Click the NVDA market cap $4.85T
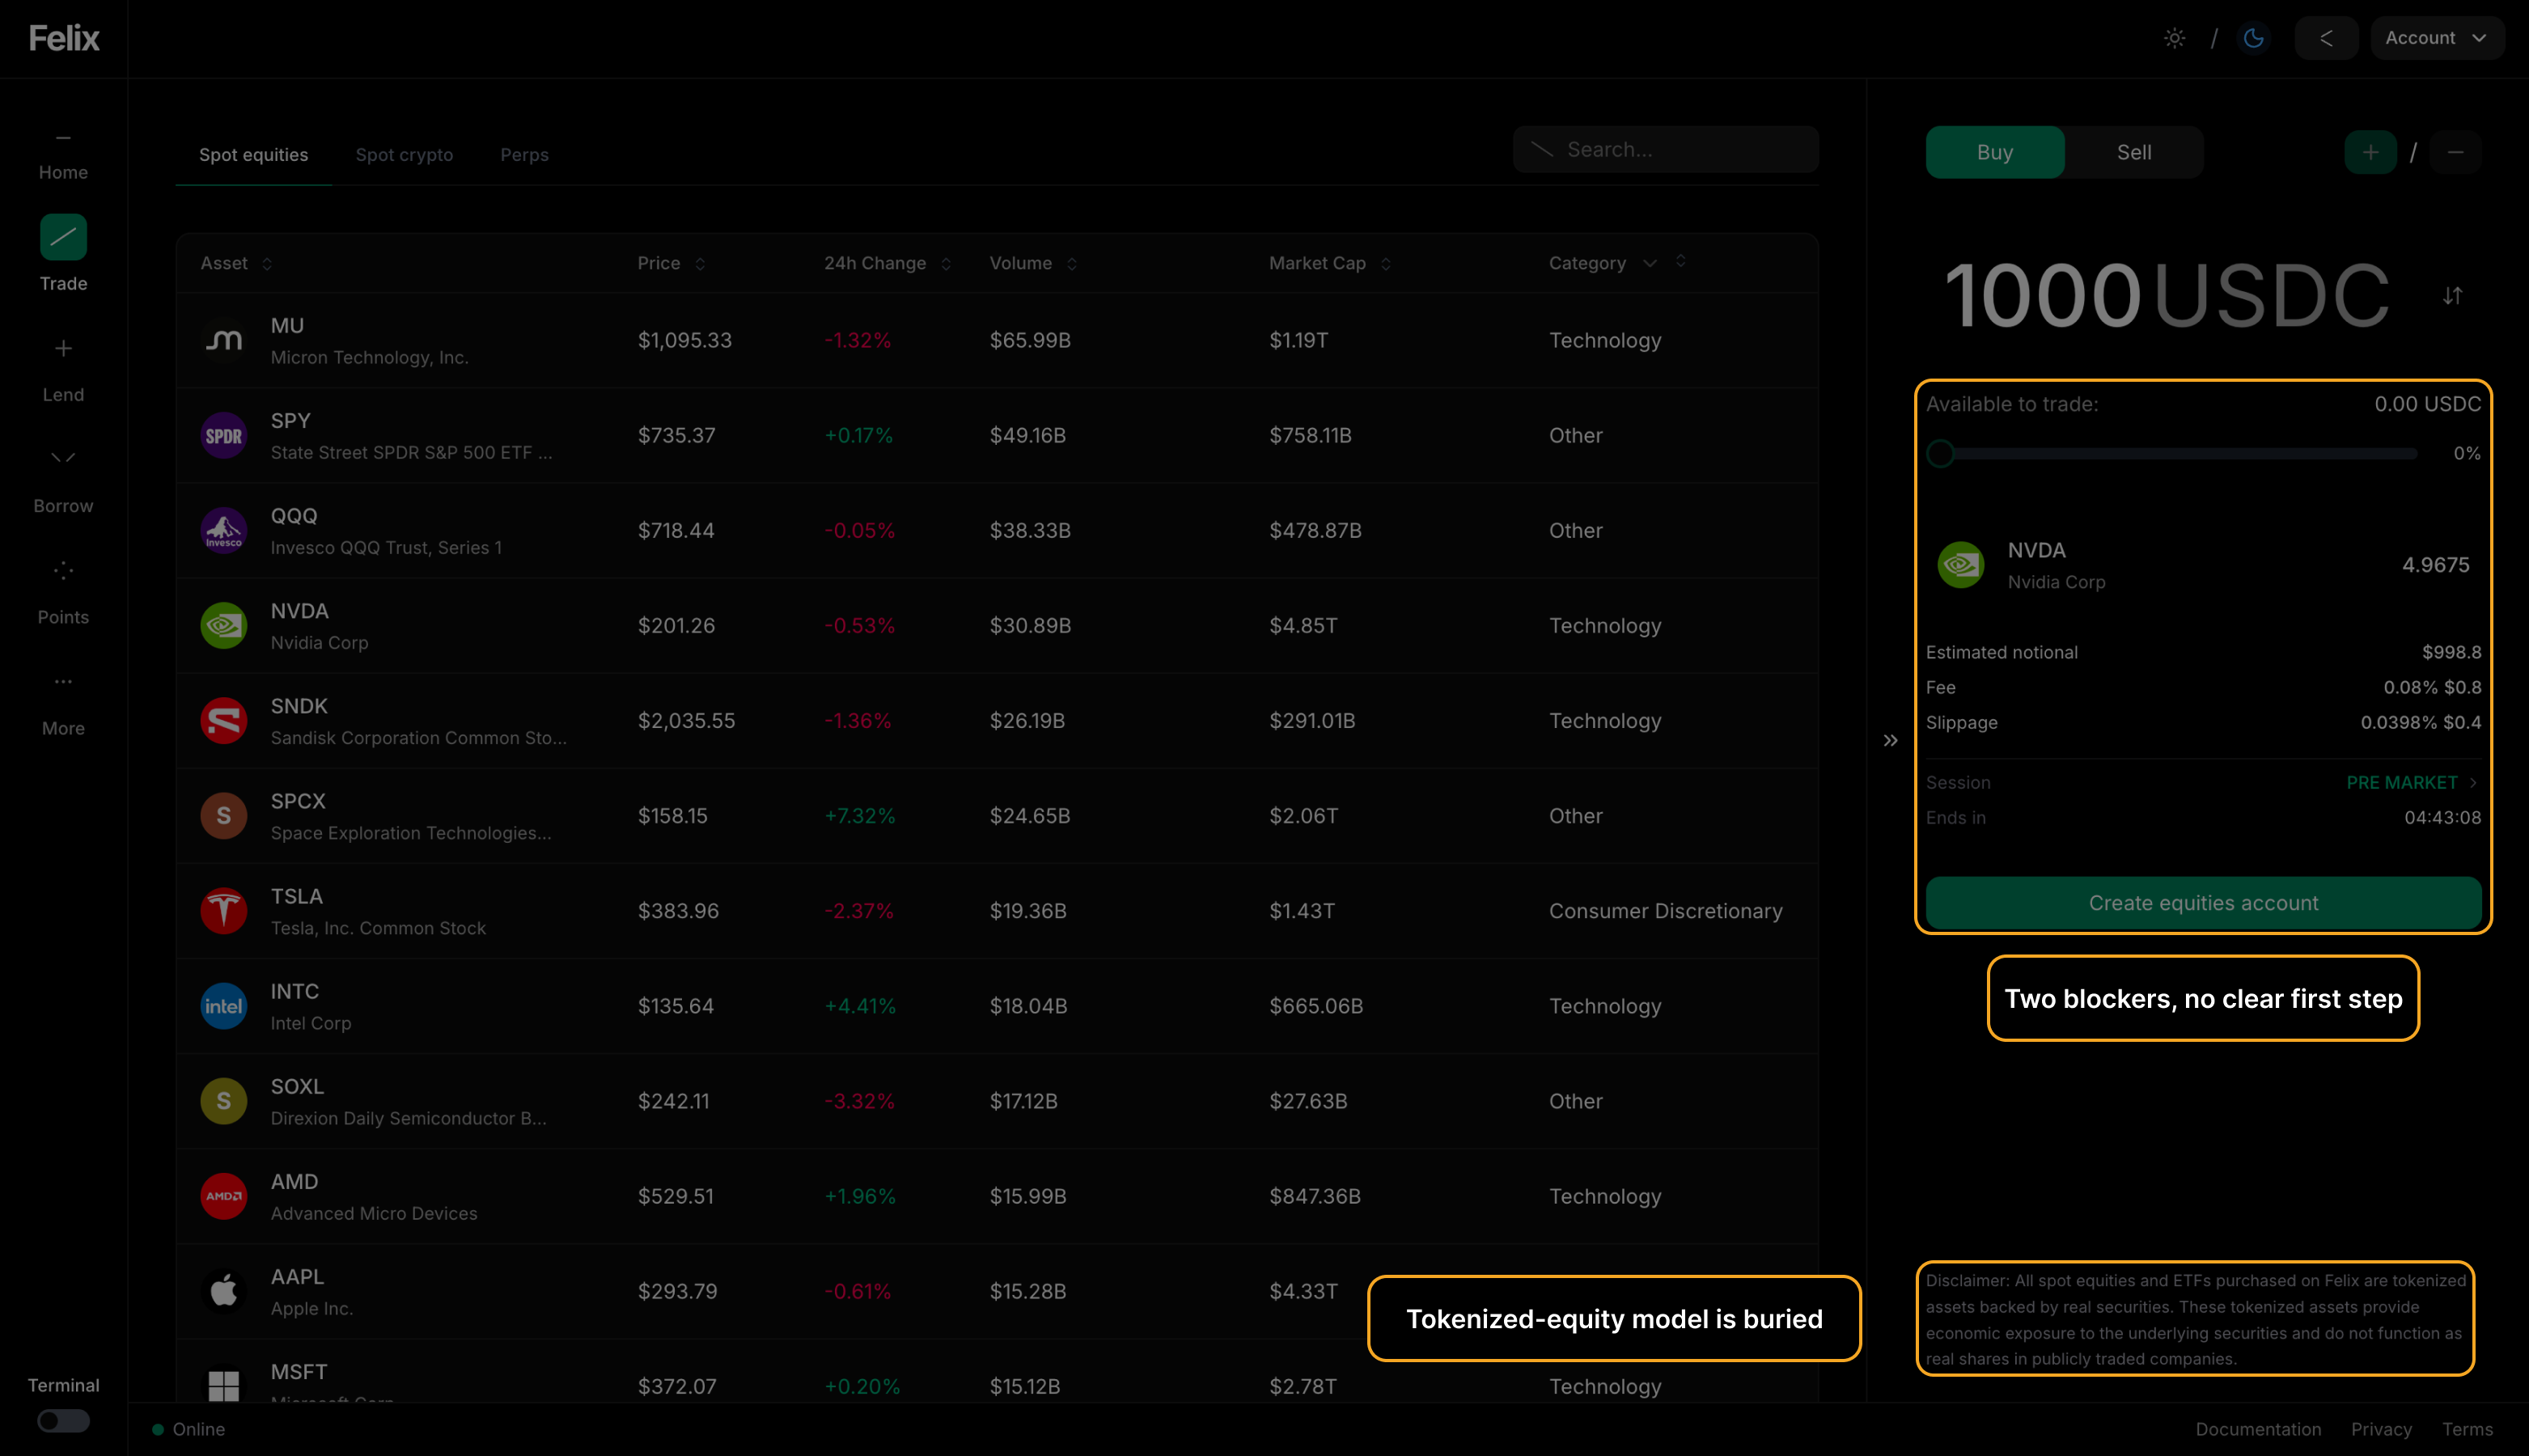The image size is (2529, 1456). (x=1303, y=625)
